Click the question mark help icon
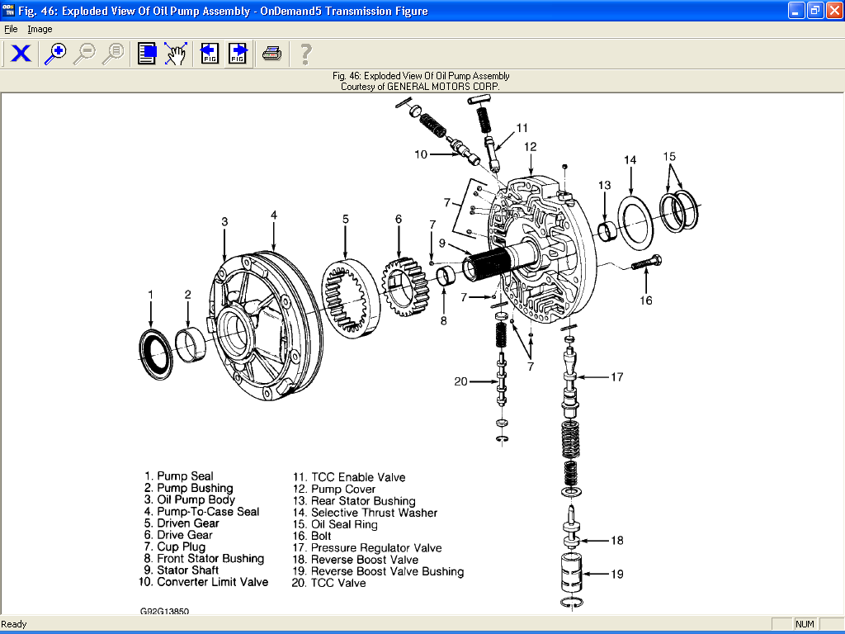 (305, 54)
